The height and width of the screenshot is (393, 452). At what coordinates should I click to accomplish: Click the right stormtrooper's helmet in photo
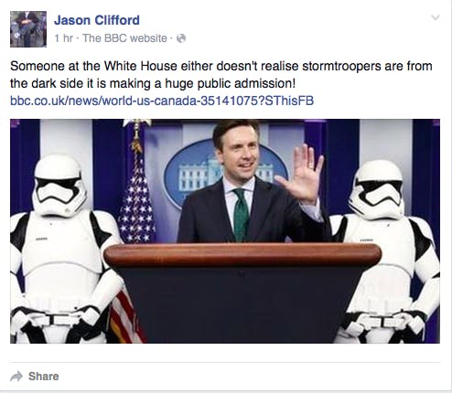click(377, 189)
